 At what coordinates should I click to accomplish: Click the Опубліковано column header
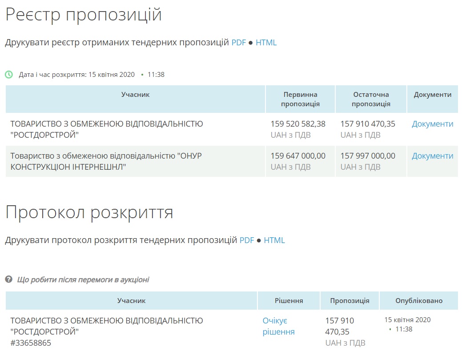[x=419, y=300]
